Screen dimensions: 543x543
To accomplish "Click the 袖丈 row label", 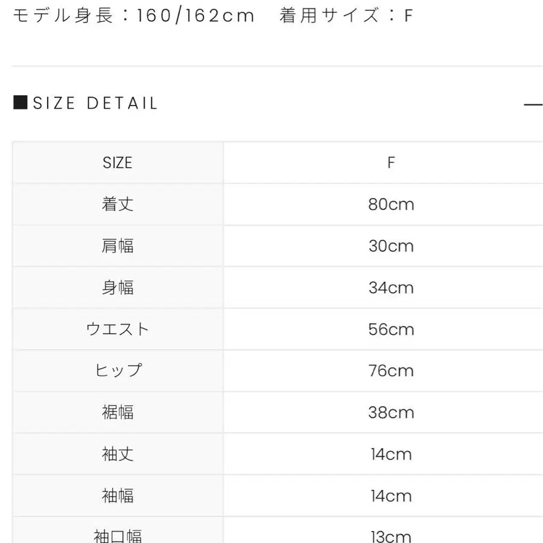I will click(118, 454).
